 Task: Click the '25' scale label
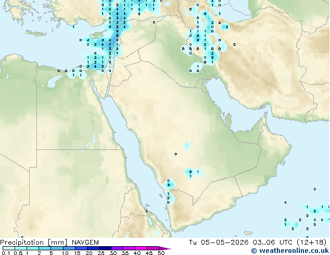point(101,253)
